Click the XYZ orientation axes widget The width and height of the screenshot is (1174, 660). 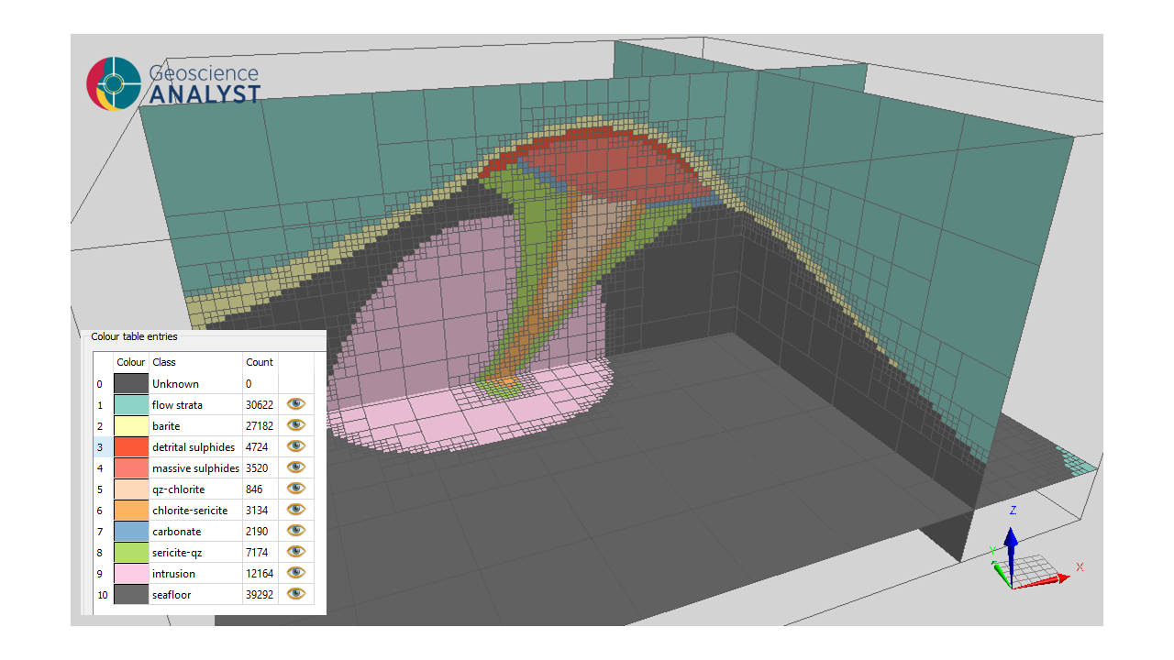(1034, 548)
